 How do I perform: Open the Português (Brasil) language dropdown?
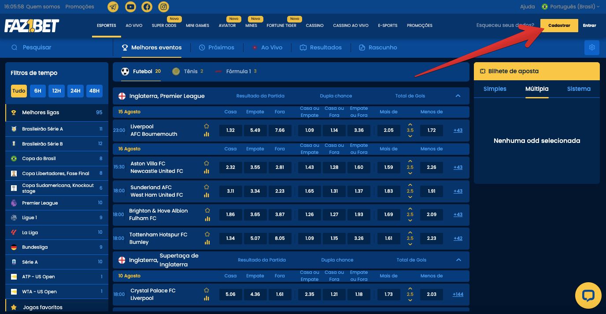[571, 7]
